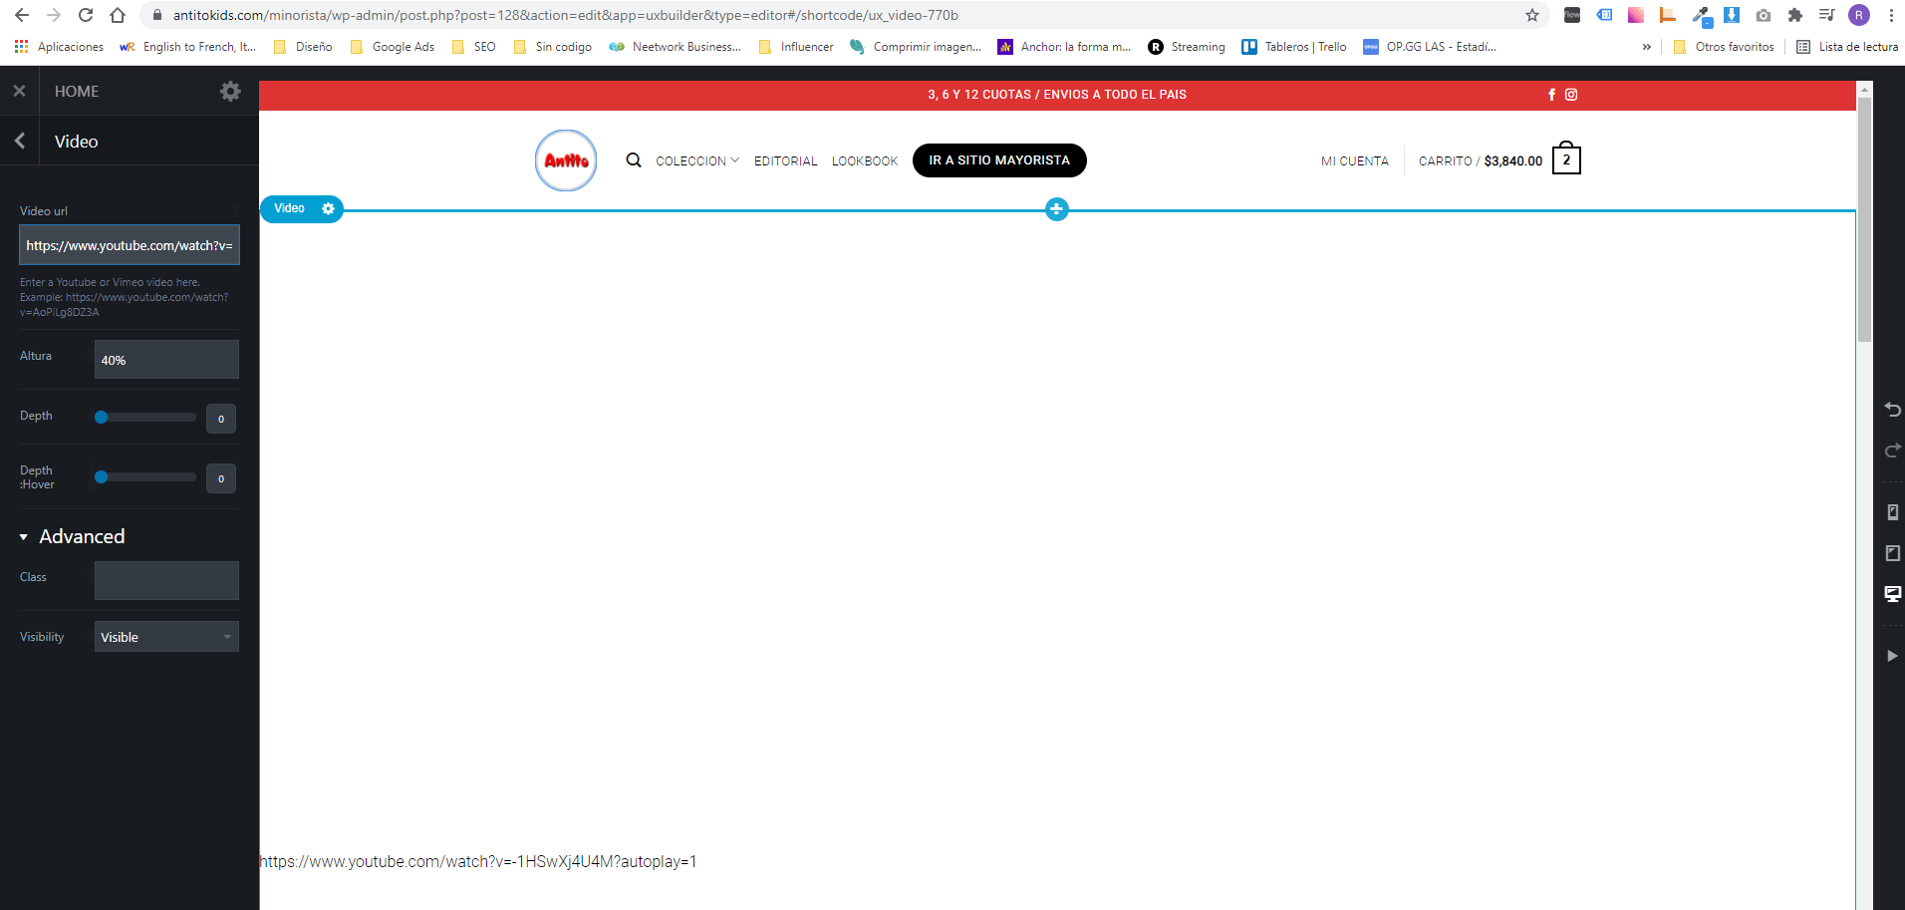Screen dimensions: 1905x910
Task: Expand the COLECCION menu
Action: pyautogui.click(x=697, y=160)
